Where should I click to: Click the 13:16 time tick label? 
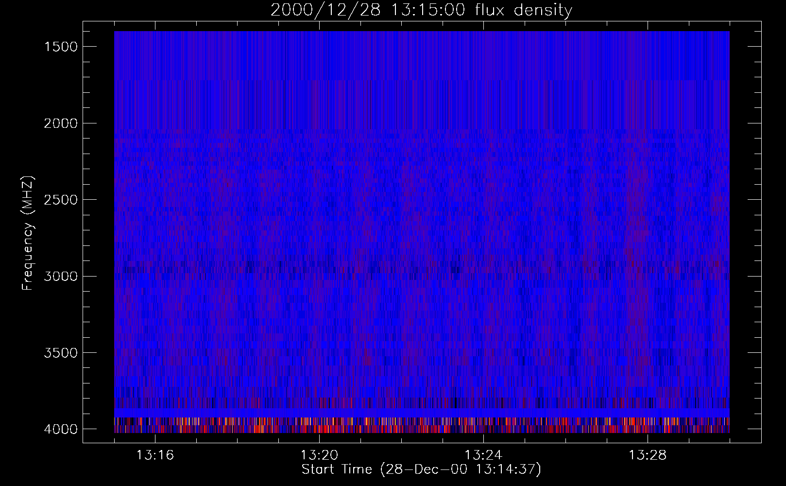click(x=155, y=455)
